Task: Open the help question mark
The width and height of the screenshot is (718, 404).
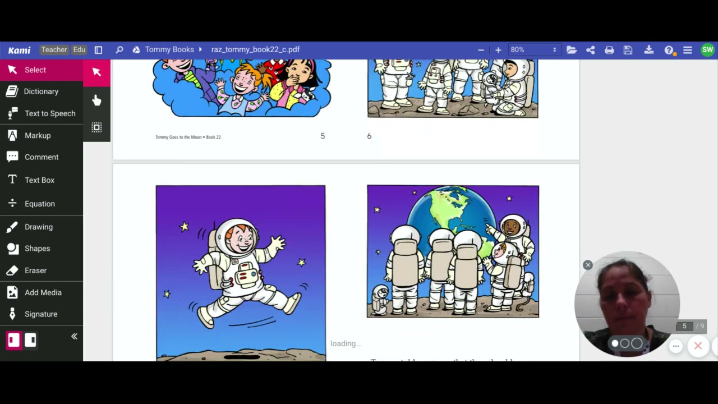Action: click(669, 50)
